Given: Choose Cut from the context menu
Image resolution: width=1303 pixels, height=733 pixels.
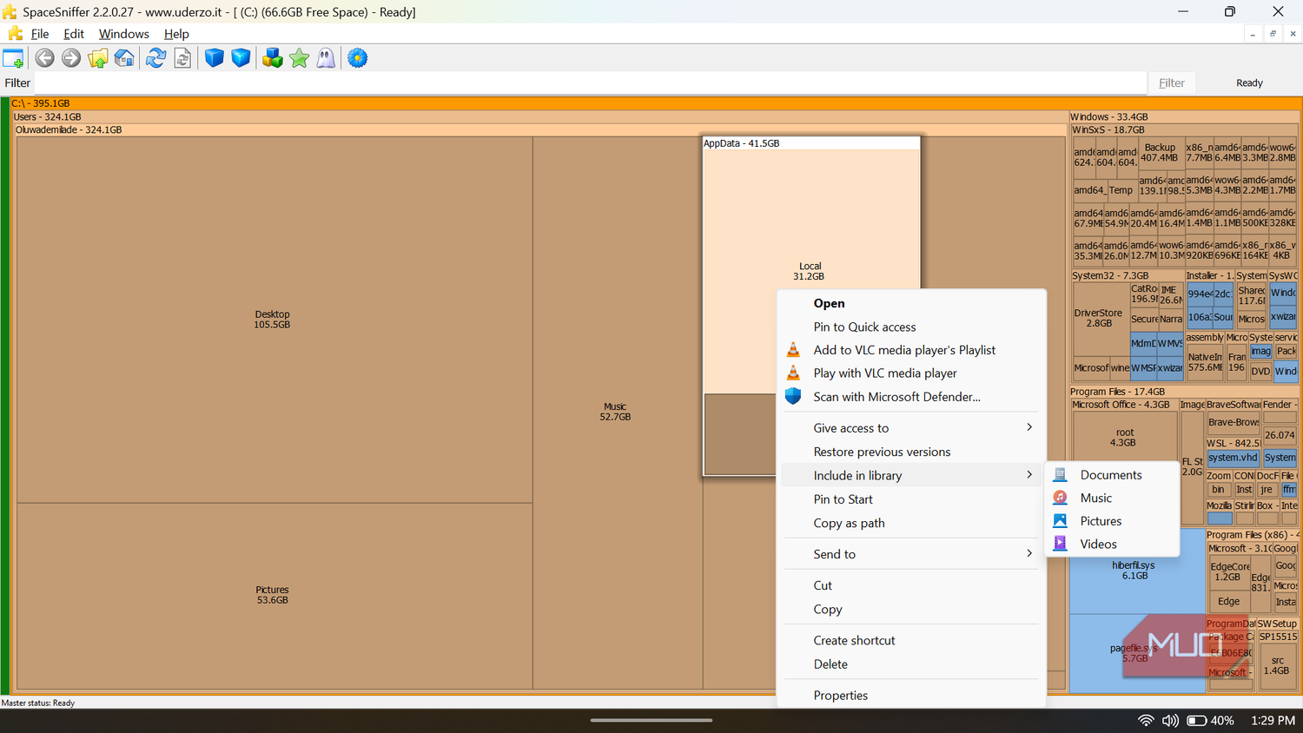Looking at the screenshot, I should (911, 585).
